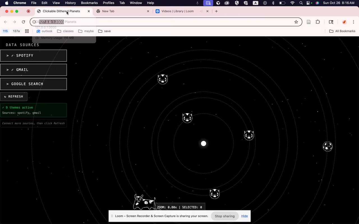Viewport: 359px width, 224px height.
Task: Select the cow planet at top orbit
Action: tap(163, 79)
